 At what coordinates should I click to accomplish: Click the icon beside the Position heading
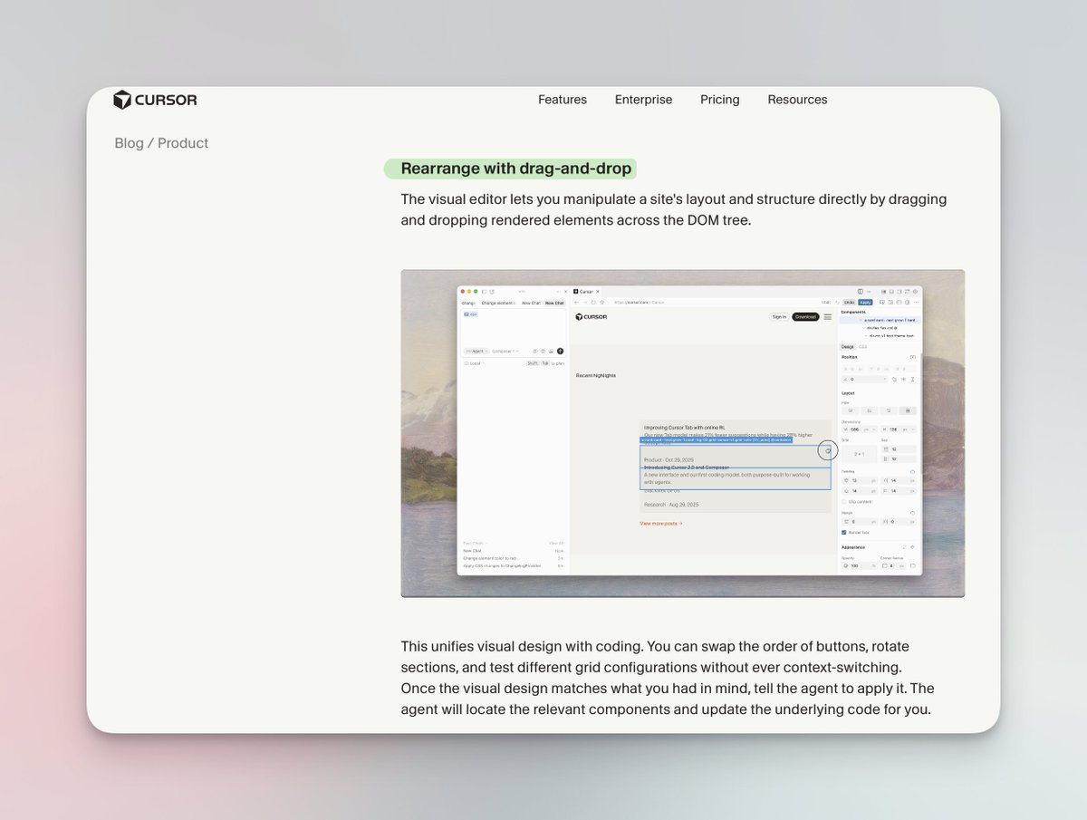click(912, 357)
